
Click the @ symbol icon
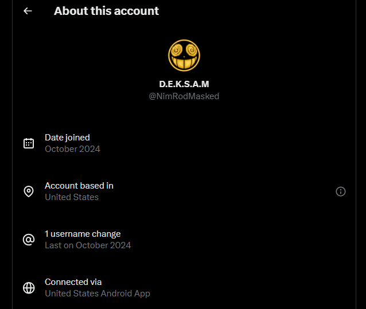click(x=29, y=240)
